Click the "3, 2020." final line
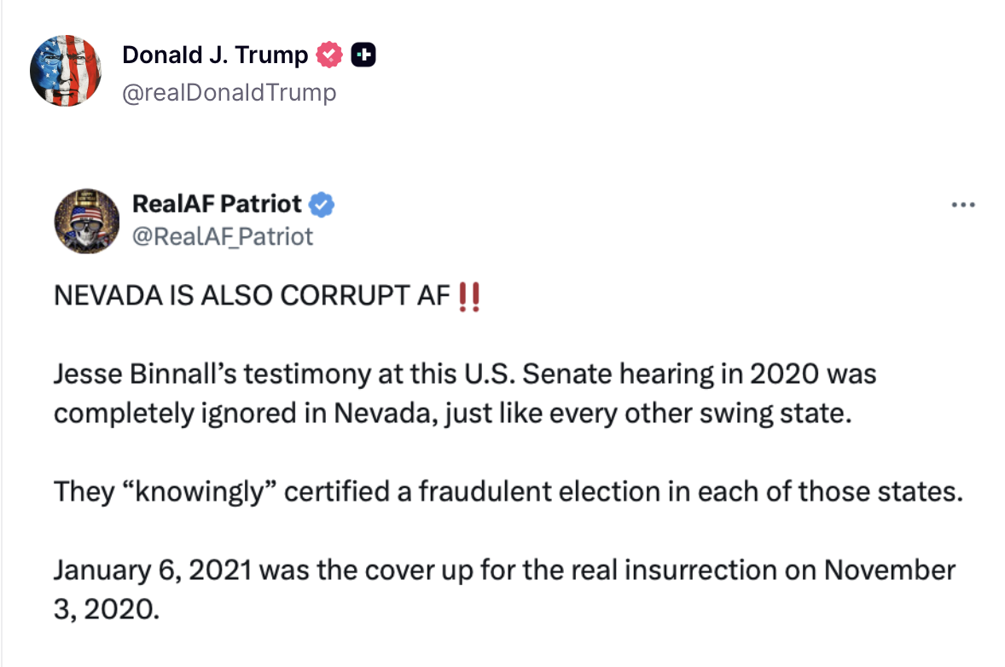 (107, 609)
